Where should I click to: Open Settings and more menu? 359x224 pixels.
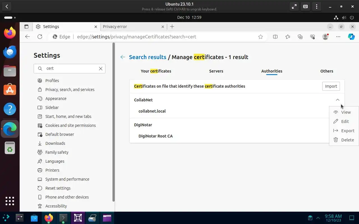338,37
